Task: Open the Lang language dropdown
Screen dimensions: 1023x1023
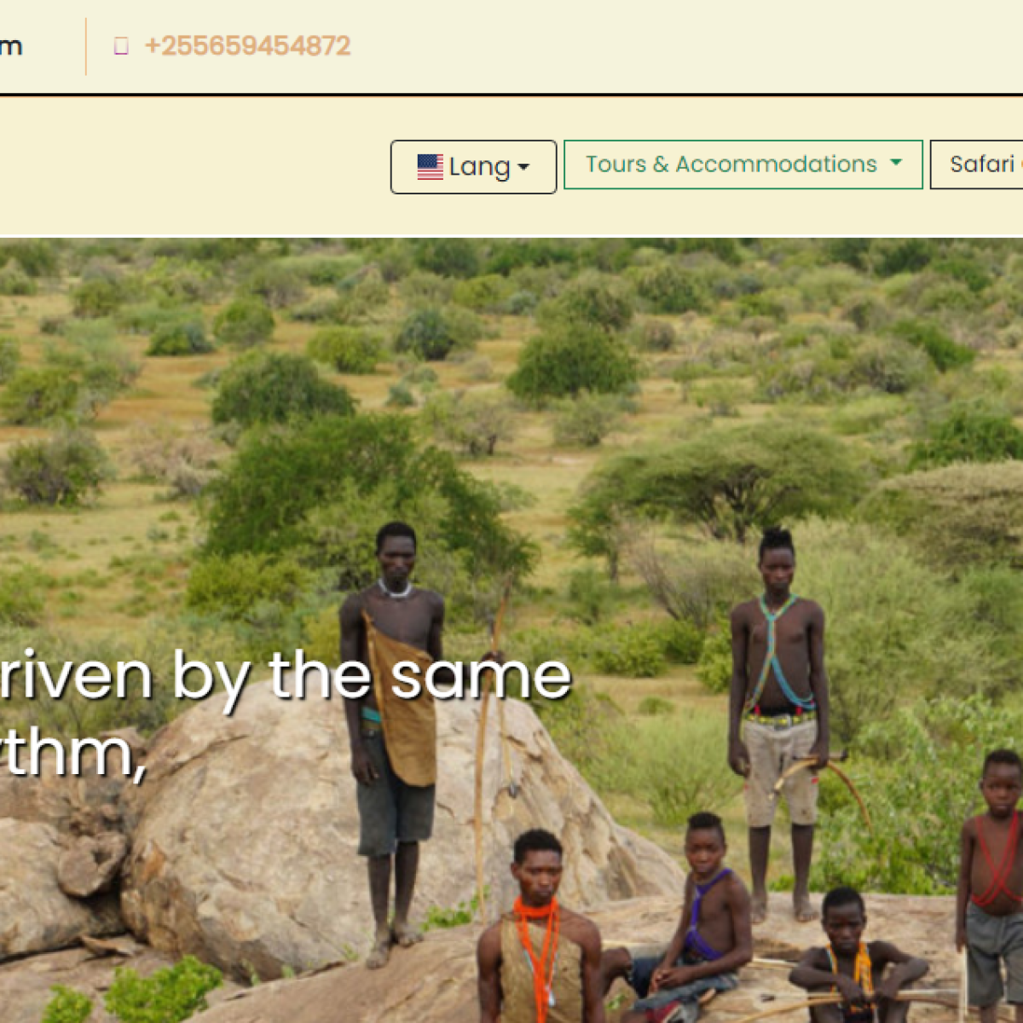Action: coord(473,167)
